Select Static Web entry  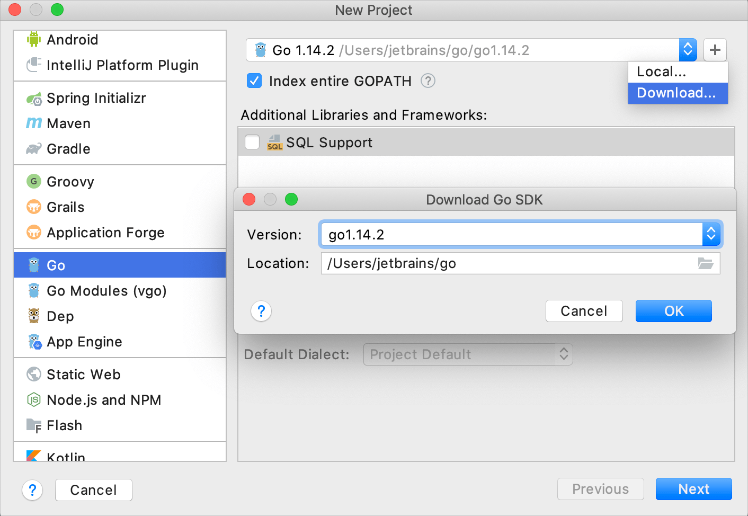120,374
